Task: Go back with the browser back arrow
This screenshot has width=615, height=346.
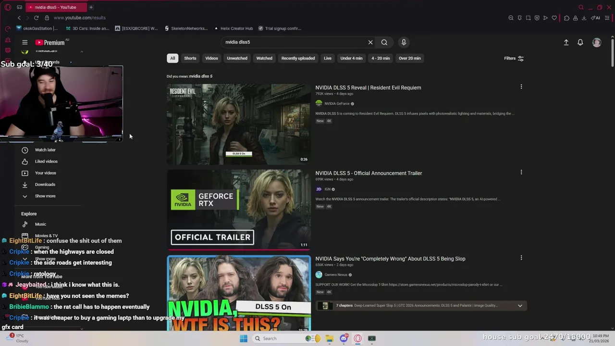Action: pos(19,18)
